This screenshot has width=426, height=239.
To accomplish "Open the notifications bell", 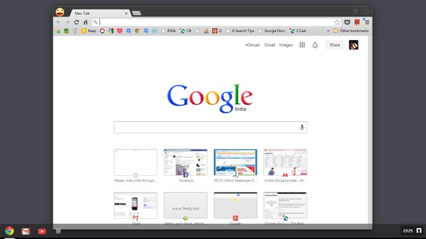I will 315,45.
